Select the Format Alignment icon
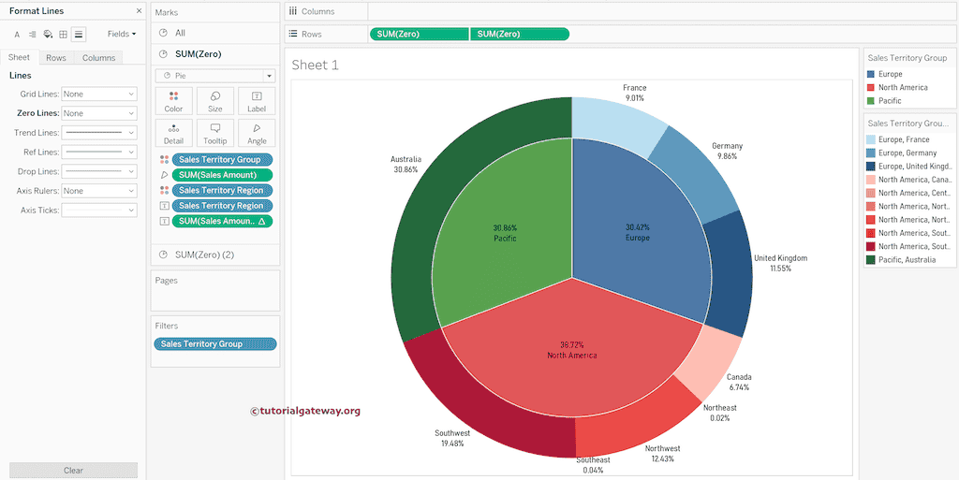959x480 pixels. point(32,34)
